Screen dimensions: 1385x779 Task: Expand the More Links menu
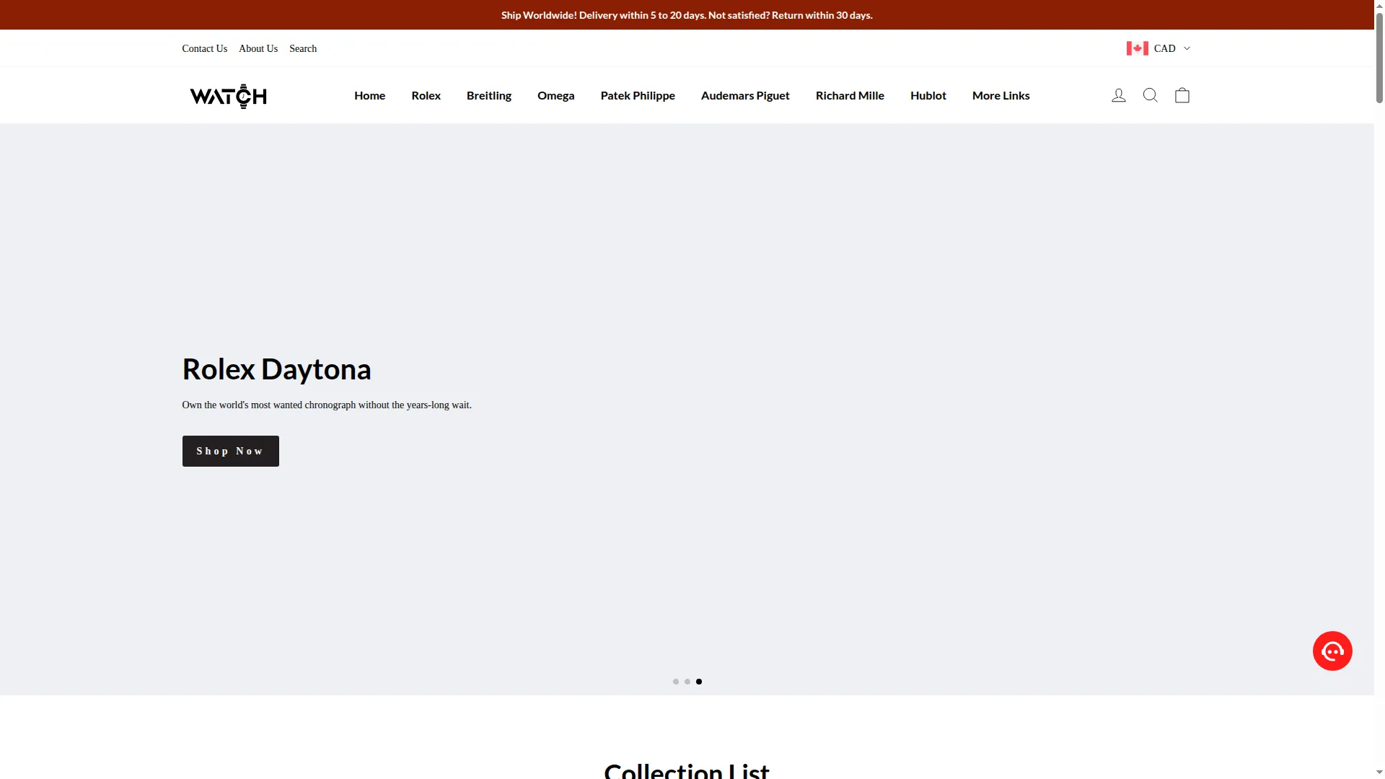1001,95
